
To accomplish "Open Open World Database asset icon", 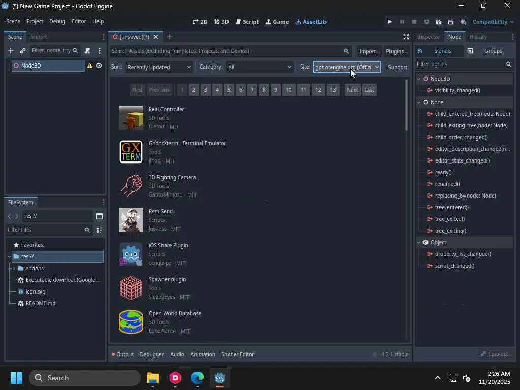I will (131, 321).
